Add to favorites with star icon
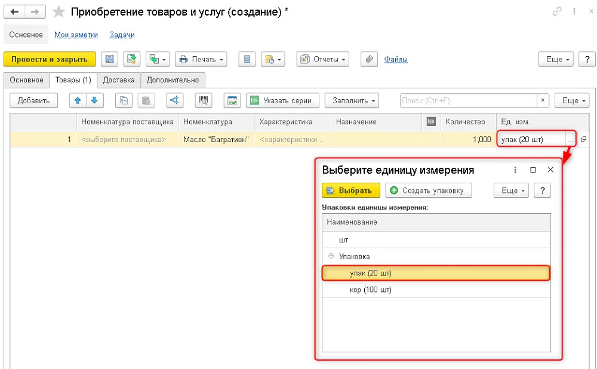 point(59,12)
